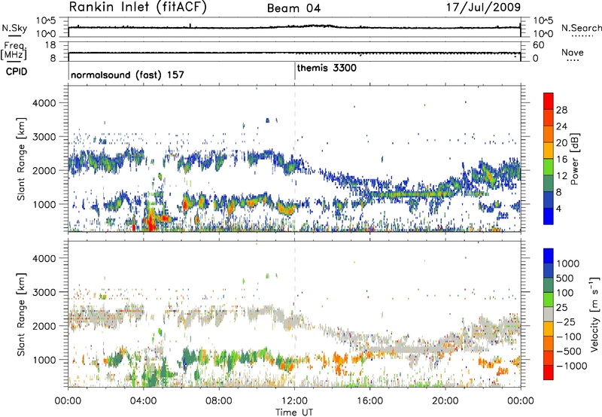Click the date "17/Jul/2009"
602x417 pixels.
(483, 8)
